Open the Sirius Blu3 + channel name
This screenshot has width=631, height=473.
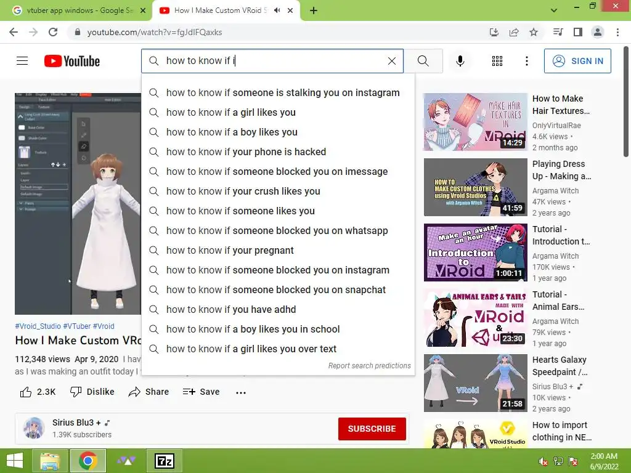pyautogui.click(x=76, y=422)
